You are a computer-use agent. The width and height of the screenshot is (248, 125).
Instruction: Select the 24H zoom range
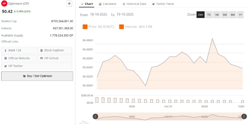pos(200,15)
